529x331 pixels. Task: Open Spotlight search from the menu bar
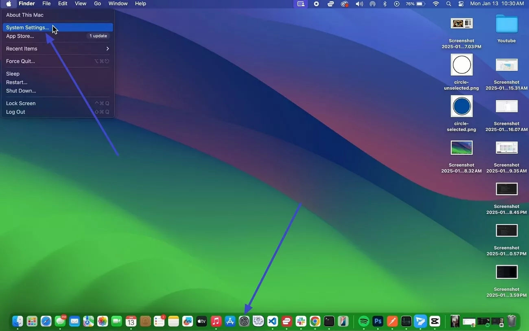click(448, 4)
